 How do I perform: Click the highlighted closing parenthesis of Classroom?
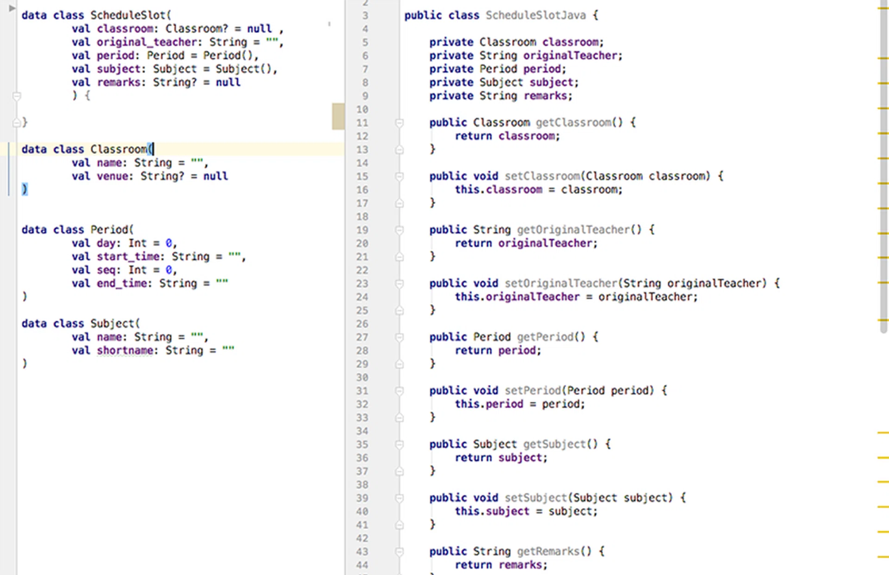[25, 189]
